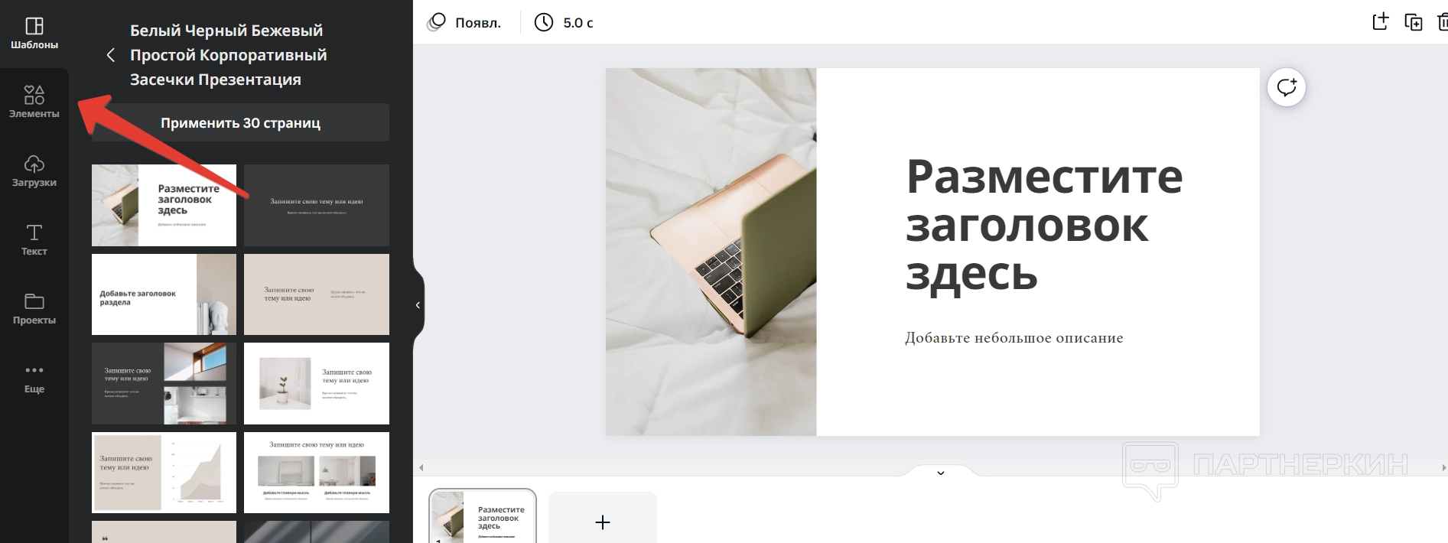The image size is (1448, 543).
Task: Select the all-beige two-column topic template
Action: click(317, 294)
